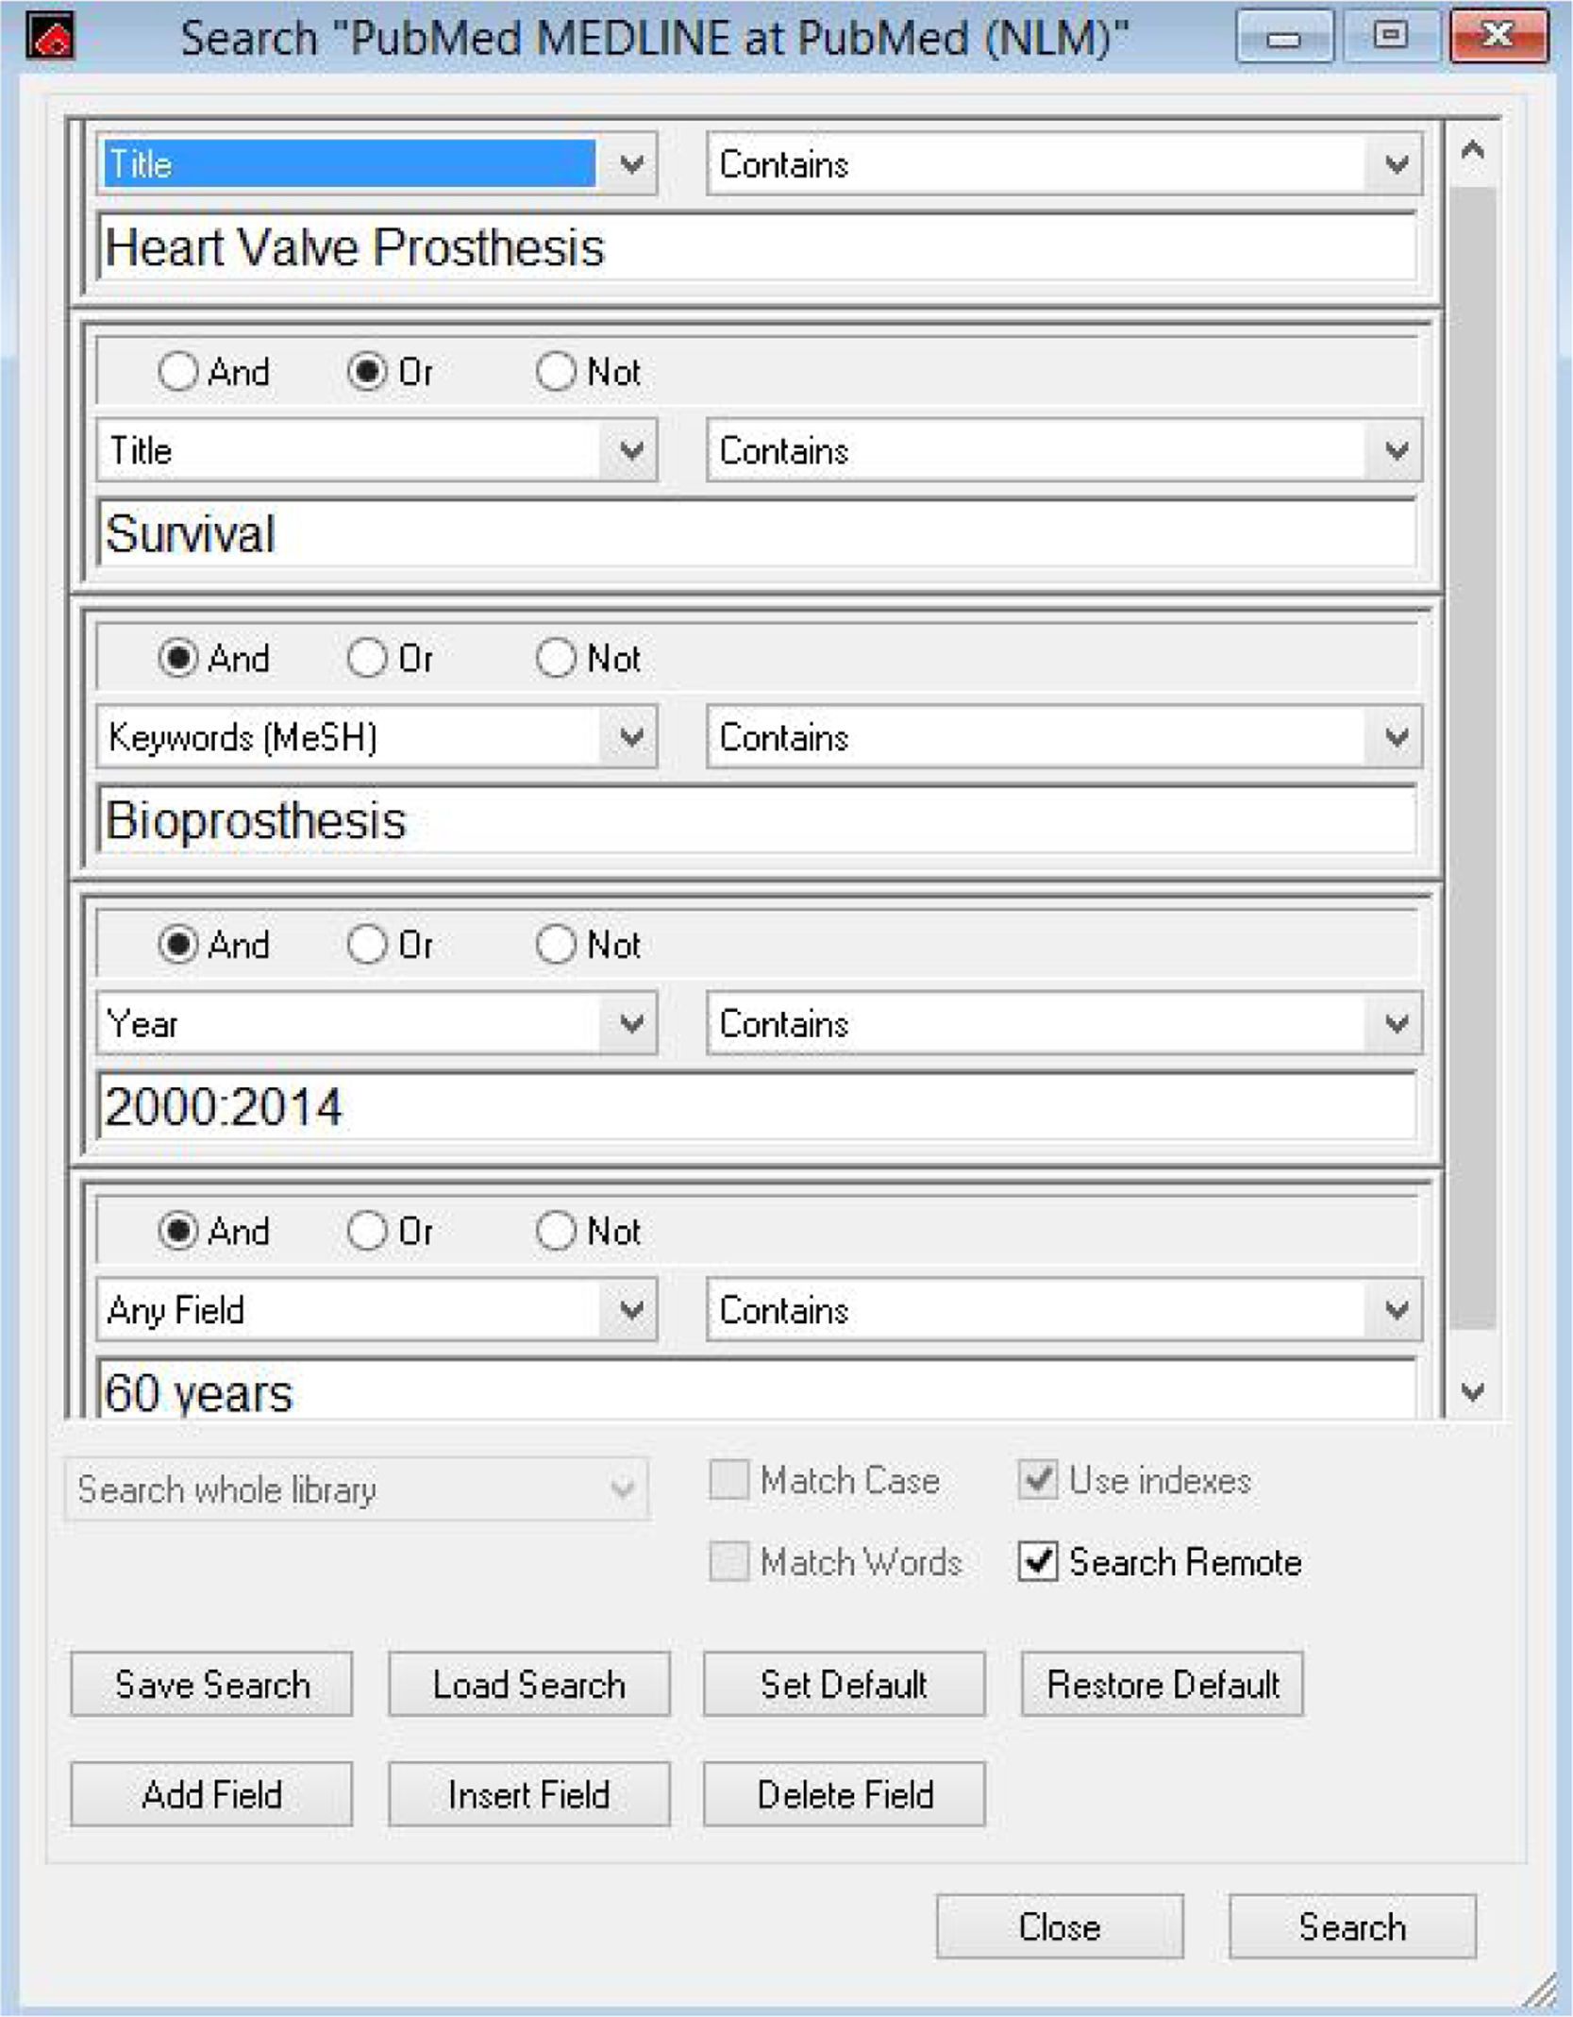Click the Save Search button

pos(211,1685)
